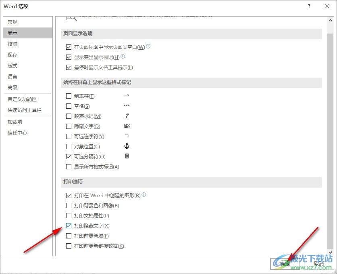This screenshot has height=274, width=337.
Task: Enable the 段落标记 checkbox
Action: (69, 116)
